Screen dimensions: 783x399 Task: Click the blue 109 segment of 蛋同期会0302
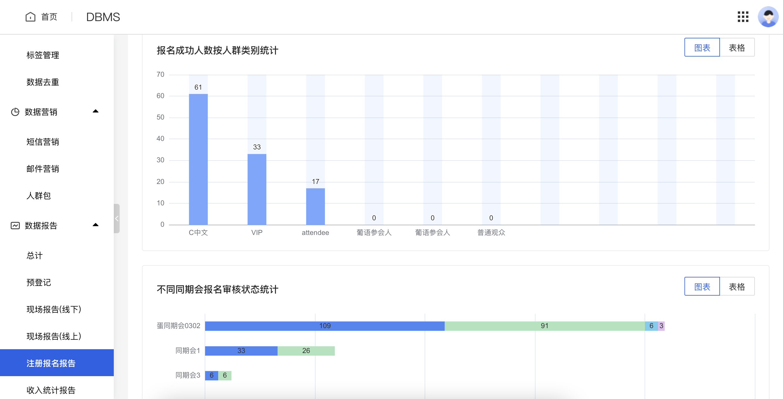coord(325,325)
